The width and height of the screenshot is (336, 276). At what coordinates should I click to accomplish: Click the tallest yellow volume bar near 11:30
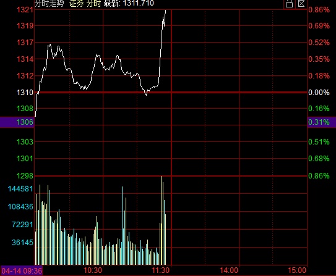pyautogui.click(x=161, y=220)
